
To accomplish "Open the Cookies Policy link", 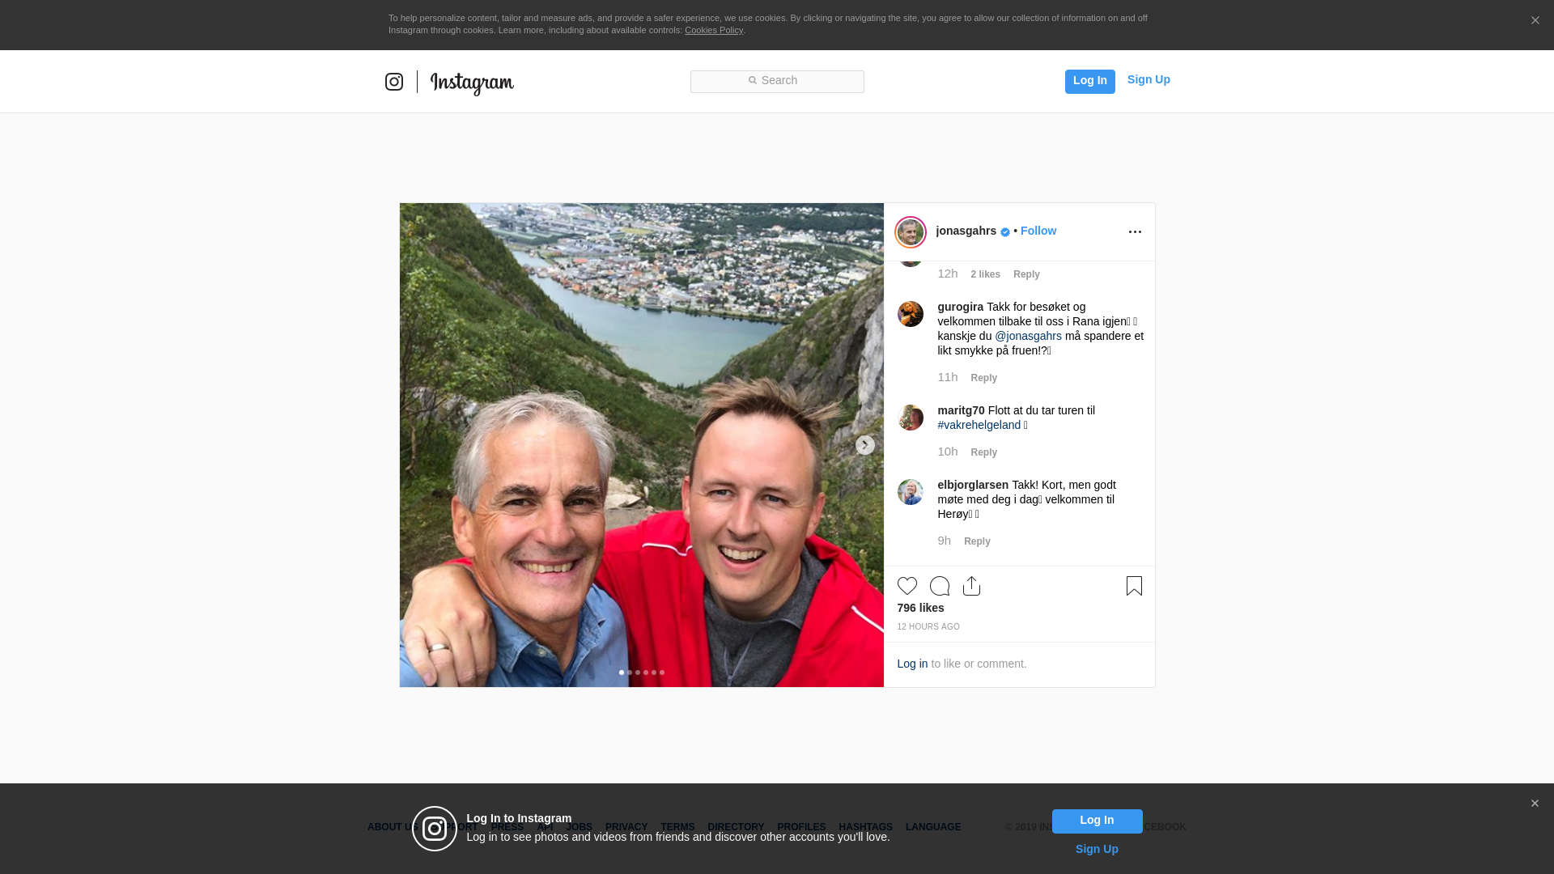I will pos(713,30).
